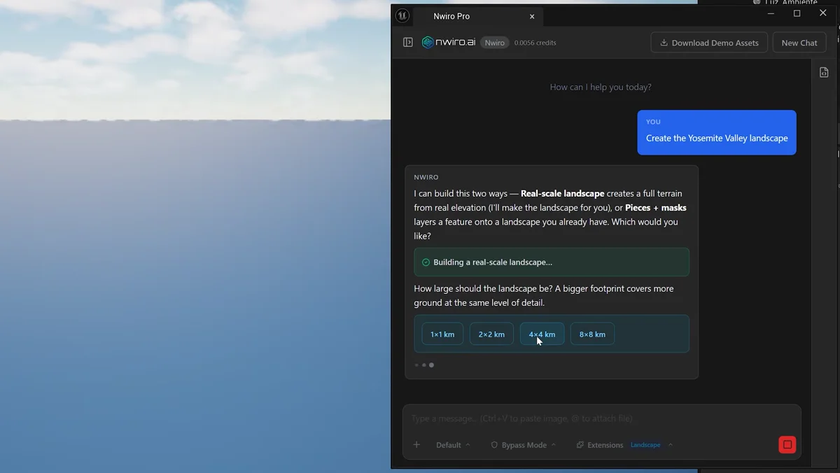Choose the 4×4 km landscape size
Image resolution: width=840 pixels, height=473 pixels.
[x=542, y=334]
